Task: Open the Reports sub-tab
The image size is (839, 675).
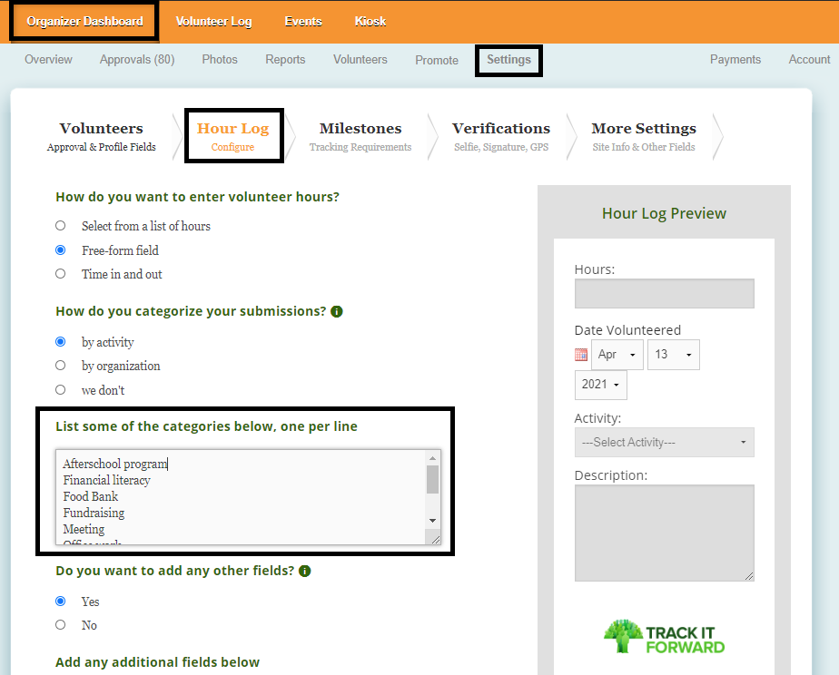Action: click(285, 59)
